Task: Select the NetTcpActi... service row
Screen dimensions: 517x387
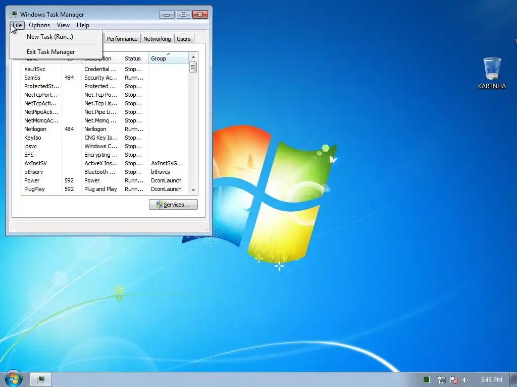Action: click(105, 103)
